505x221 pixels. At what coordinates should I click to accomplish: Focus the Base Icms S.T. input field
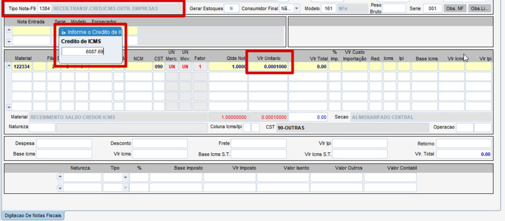[x=258, y=154]
